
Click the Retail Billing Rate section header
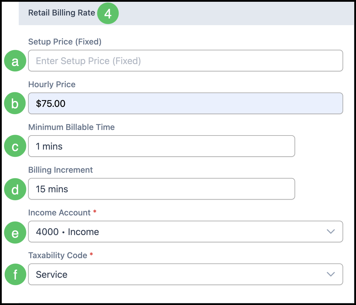click(61, 13)
